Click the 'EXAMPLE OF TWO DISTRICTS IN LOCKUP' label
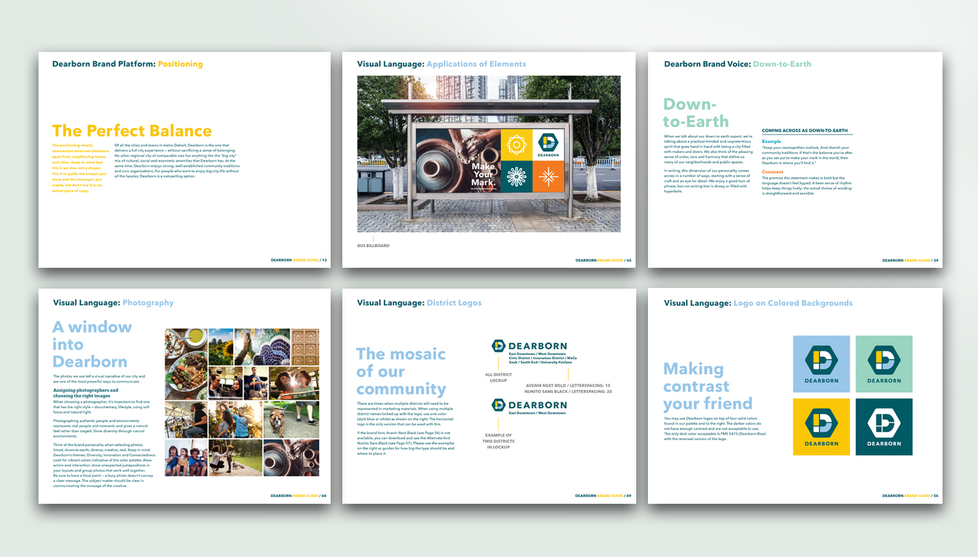 (x=498, y=441)
